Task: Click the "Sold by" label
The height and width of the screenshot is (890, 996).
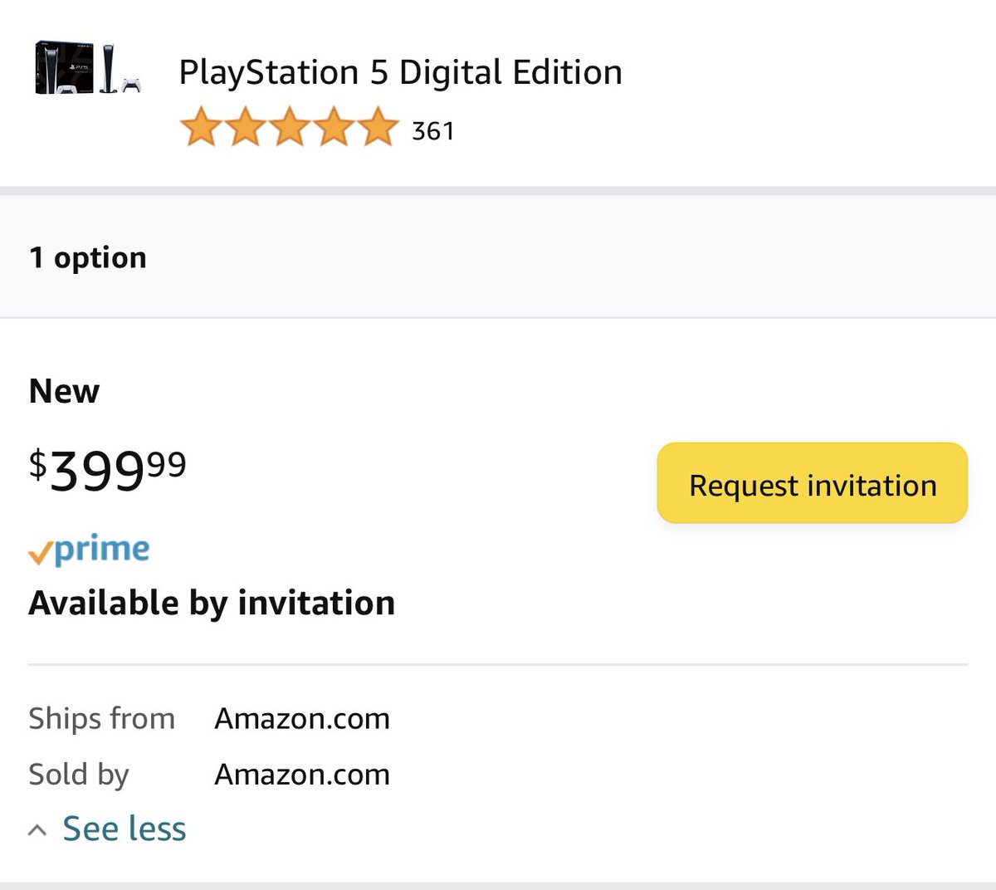Action: 79,774
